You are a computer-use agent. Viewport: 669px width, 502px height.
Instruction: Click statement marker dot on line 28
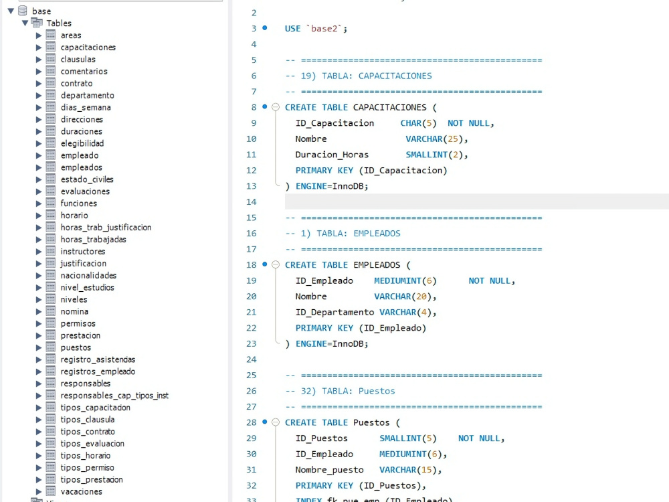point(264,422)
